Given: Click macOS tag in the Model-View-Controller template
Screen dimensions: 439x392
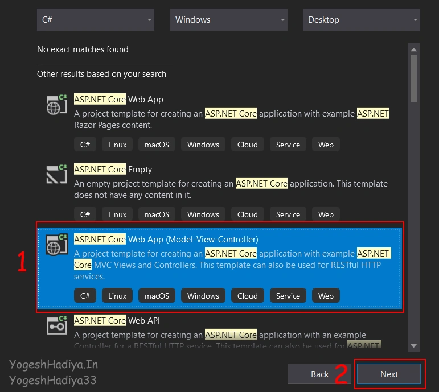Looking at the screenshot, I should [x=157, y=295].
